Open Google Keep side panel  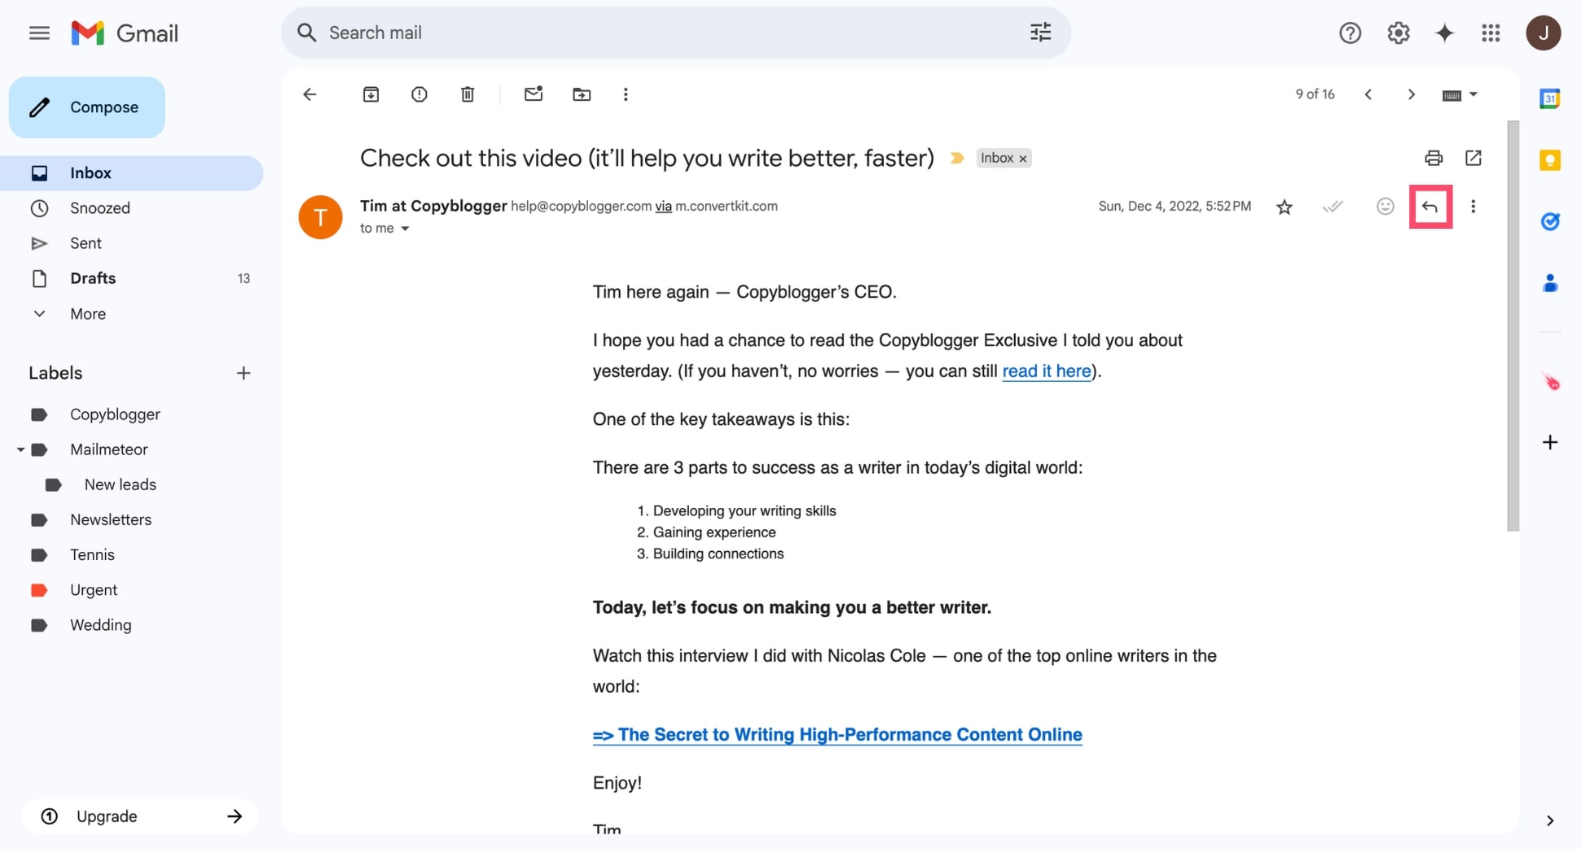(1549, 160)
